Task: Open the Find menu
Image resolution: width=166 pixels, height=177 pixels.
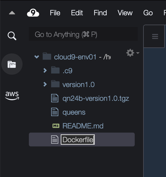Action: [x=100, y=13]
